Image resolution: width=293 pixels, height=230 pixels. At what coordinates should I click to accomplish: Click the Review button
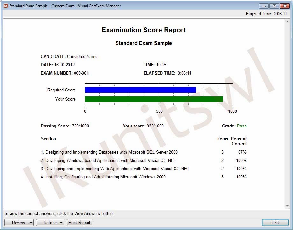[x=17, y=222]
